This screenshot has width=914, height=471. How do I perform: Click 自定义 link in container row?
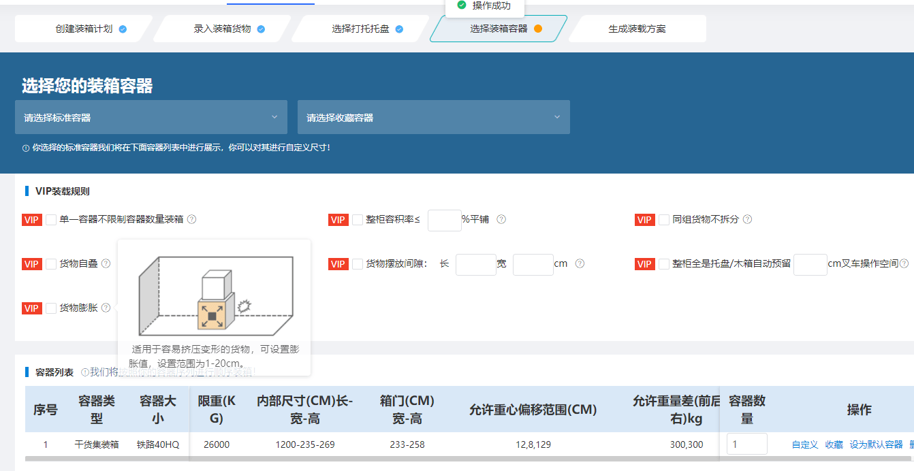(804, 444)
